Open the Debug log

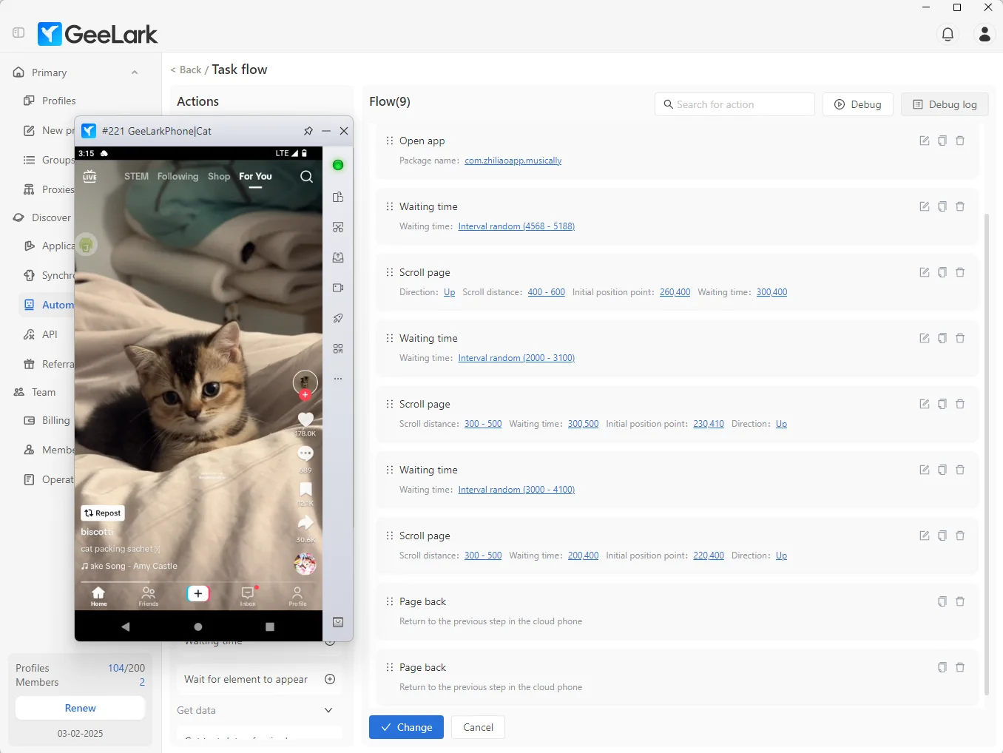tap(945, 104)
